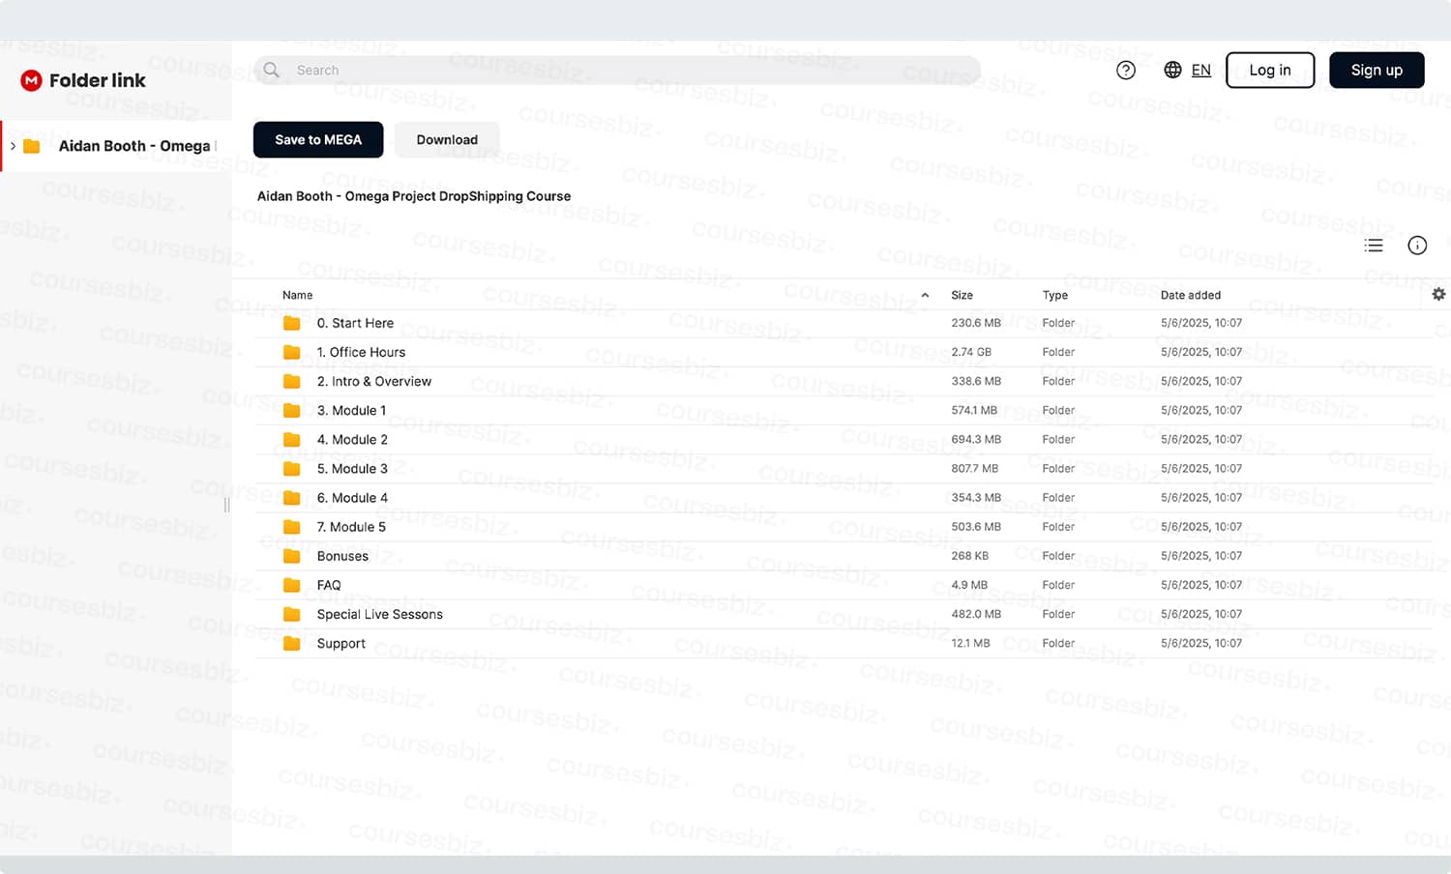Sort by Date added column header
The height and width of the screenshot is (874, 1451).
(1190, 295)
